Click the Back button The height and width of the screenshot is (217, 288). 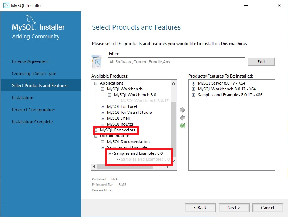[200, 207]
